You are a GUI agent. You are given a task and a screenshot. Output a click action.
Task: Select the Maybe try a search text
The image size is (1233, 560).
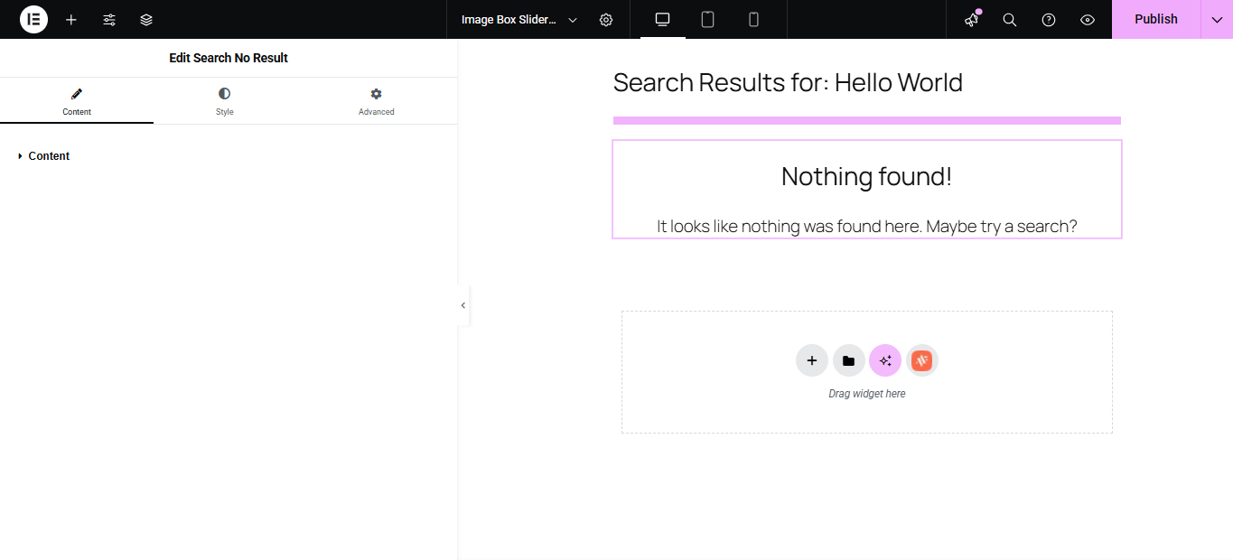[867, 226]
